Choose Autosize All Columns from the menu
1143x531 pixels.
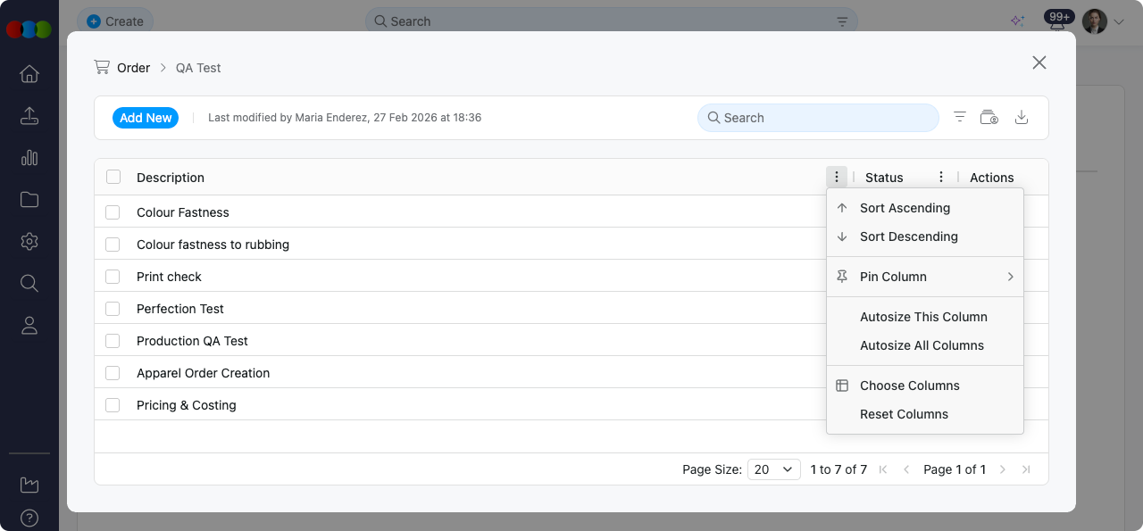[922, 345]
